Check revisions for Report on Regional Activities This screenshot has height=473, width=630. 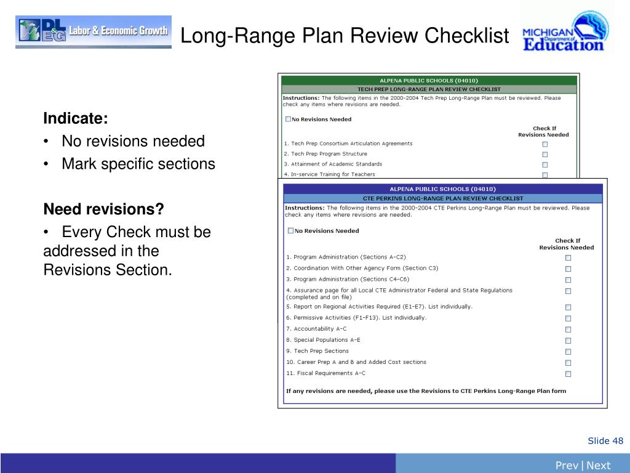[568, 307]
